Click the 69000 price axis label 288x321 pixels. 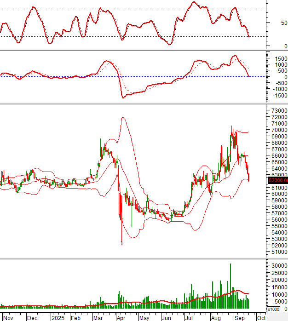pyautogui.click(x=279, y=136)
